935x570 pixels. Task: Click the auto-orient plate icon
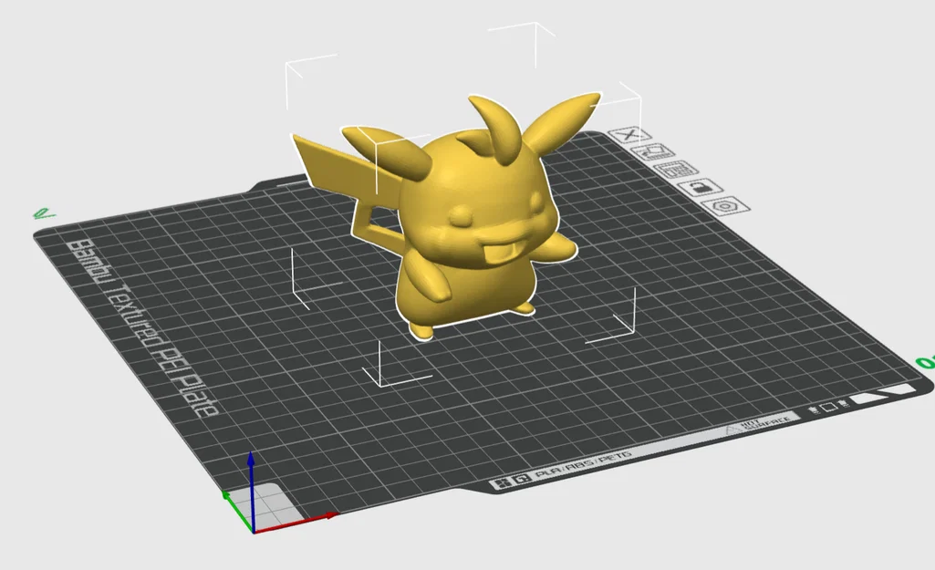point(652,152)
